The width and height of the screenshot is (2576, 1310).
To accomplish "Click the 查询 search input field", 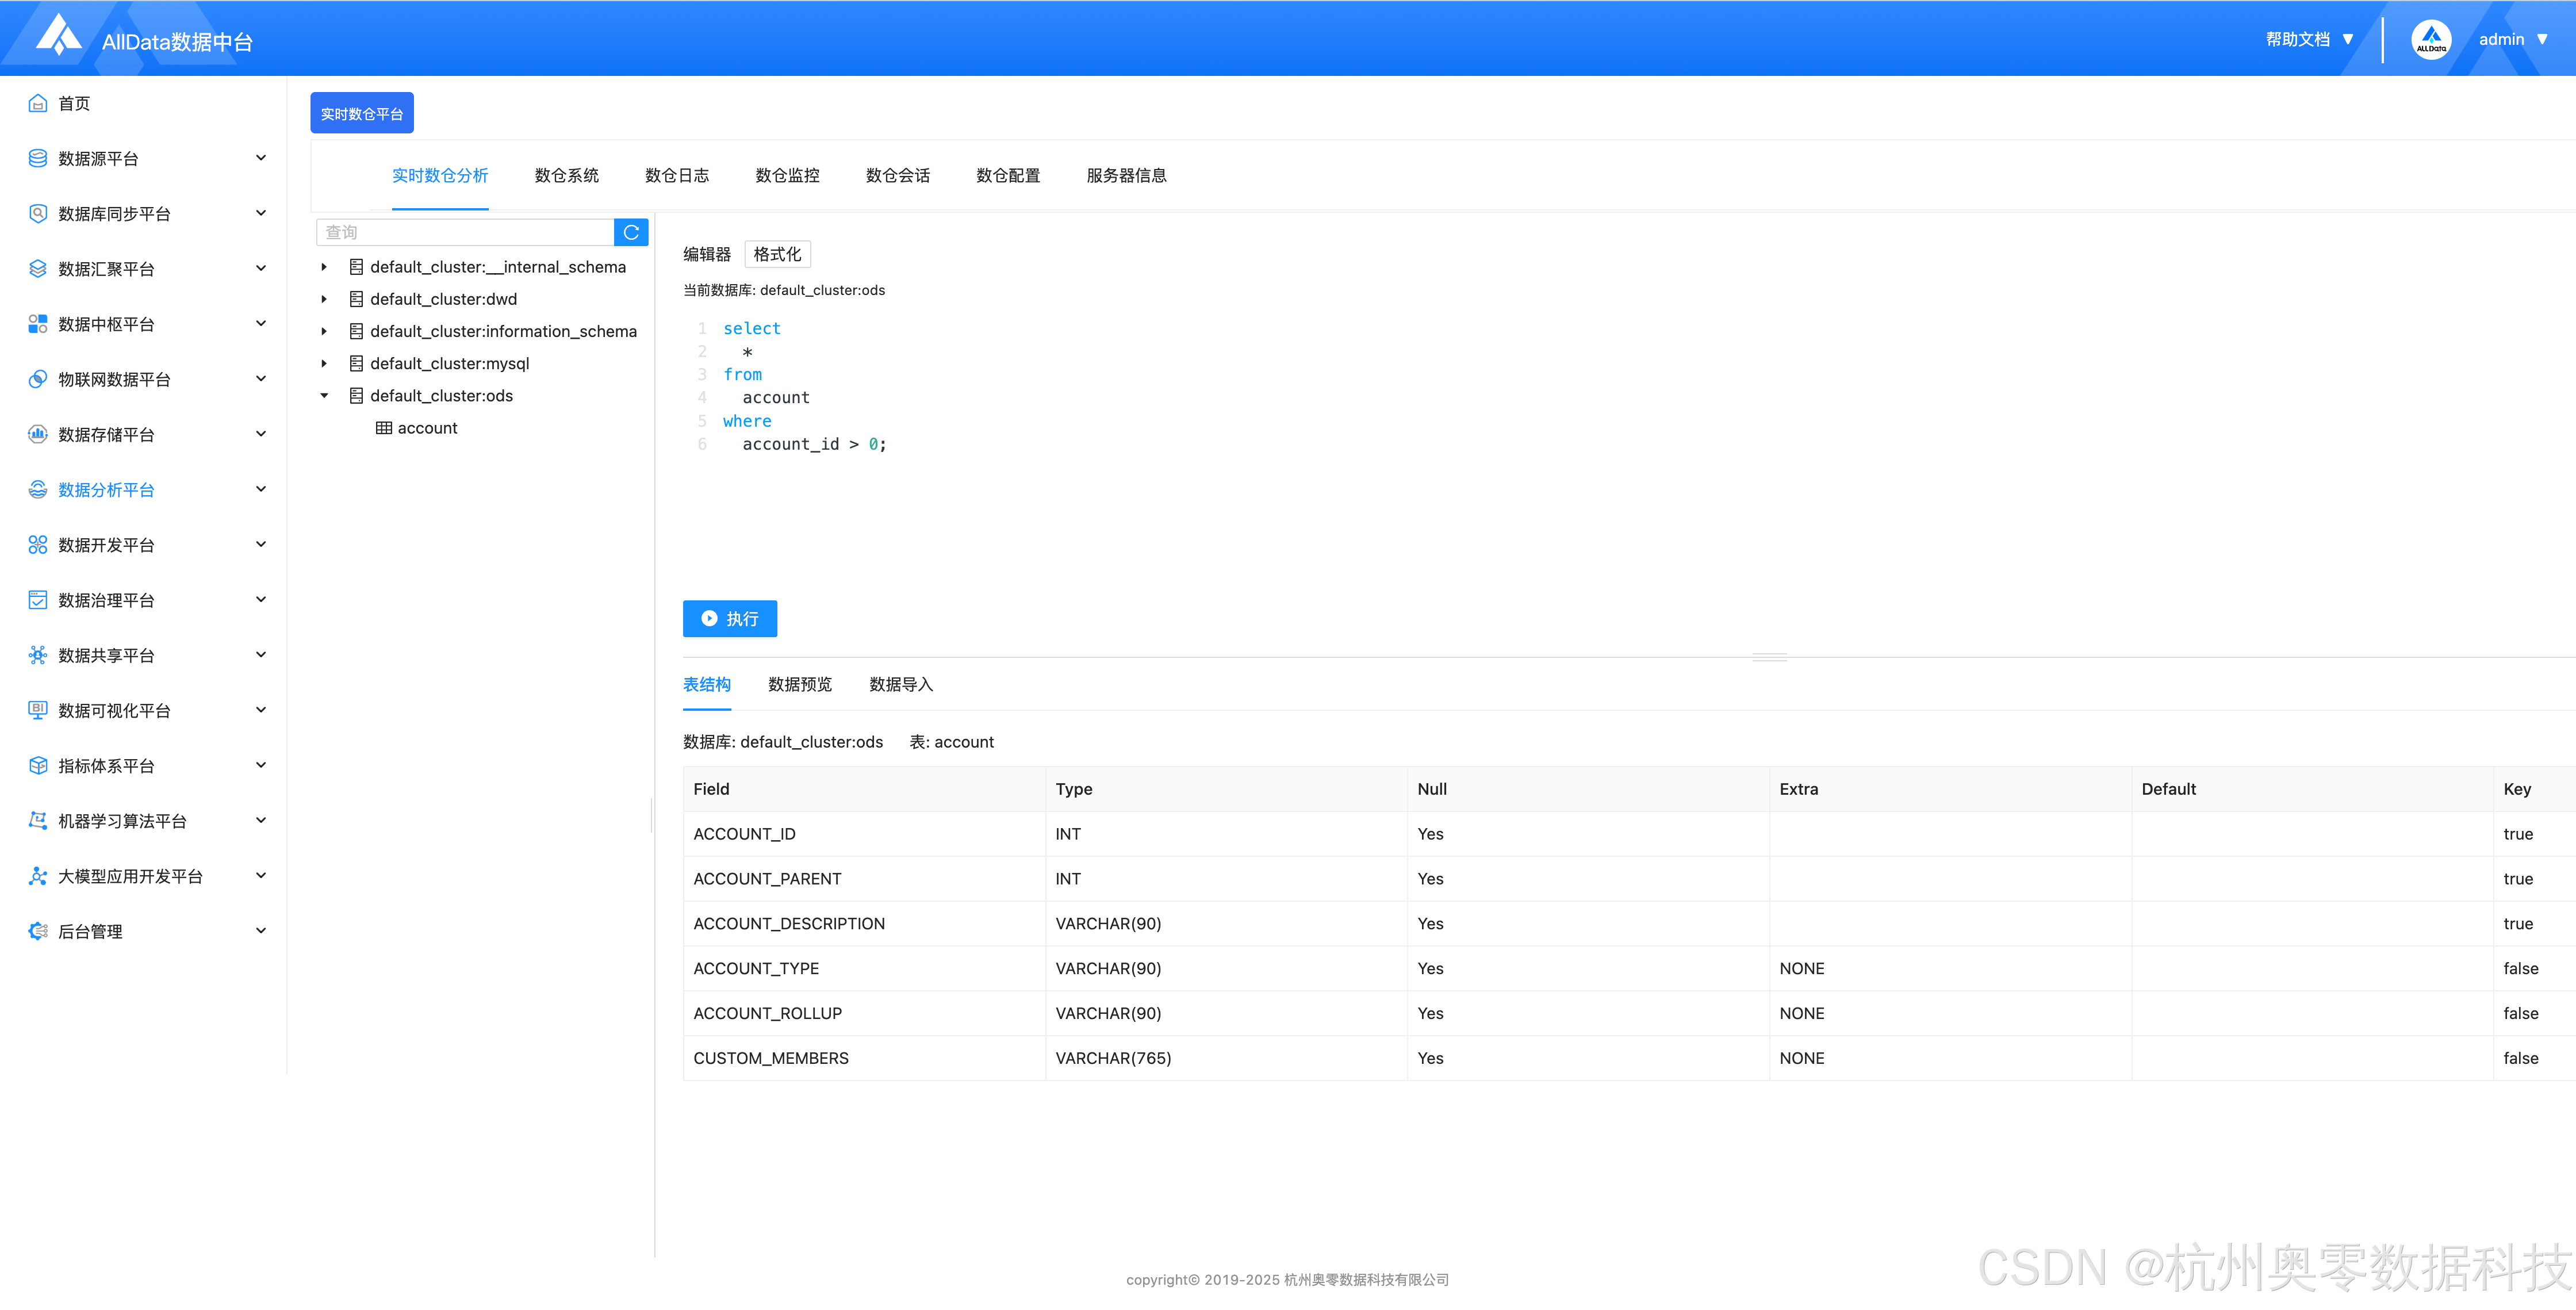I will coord(465,232).
